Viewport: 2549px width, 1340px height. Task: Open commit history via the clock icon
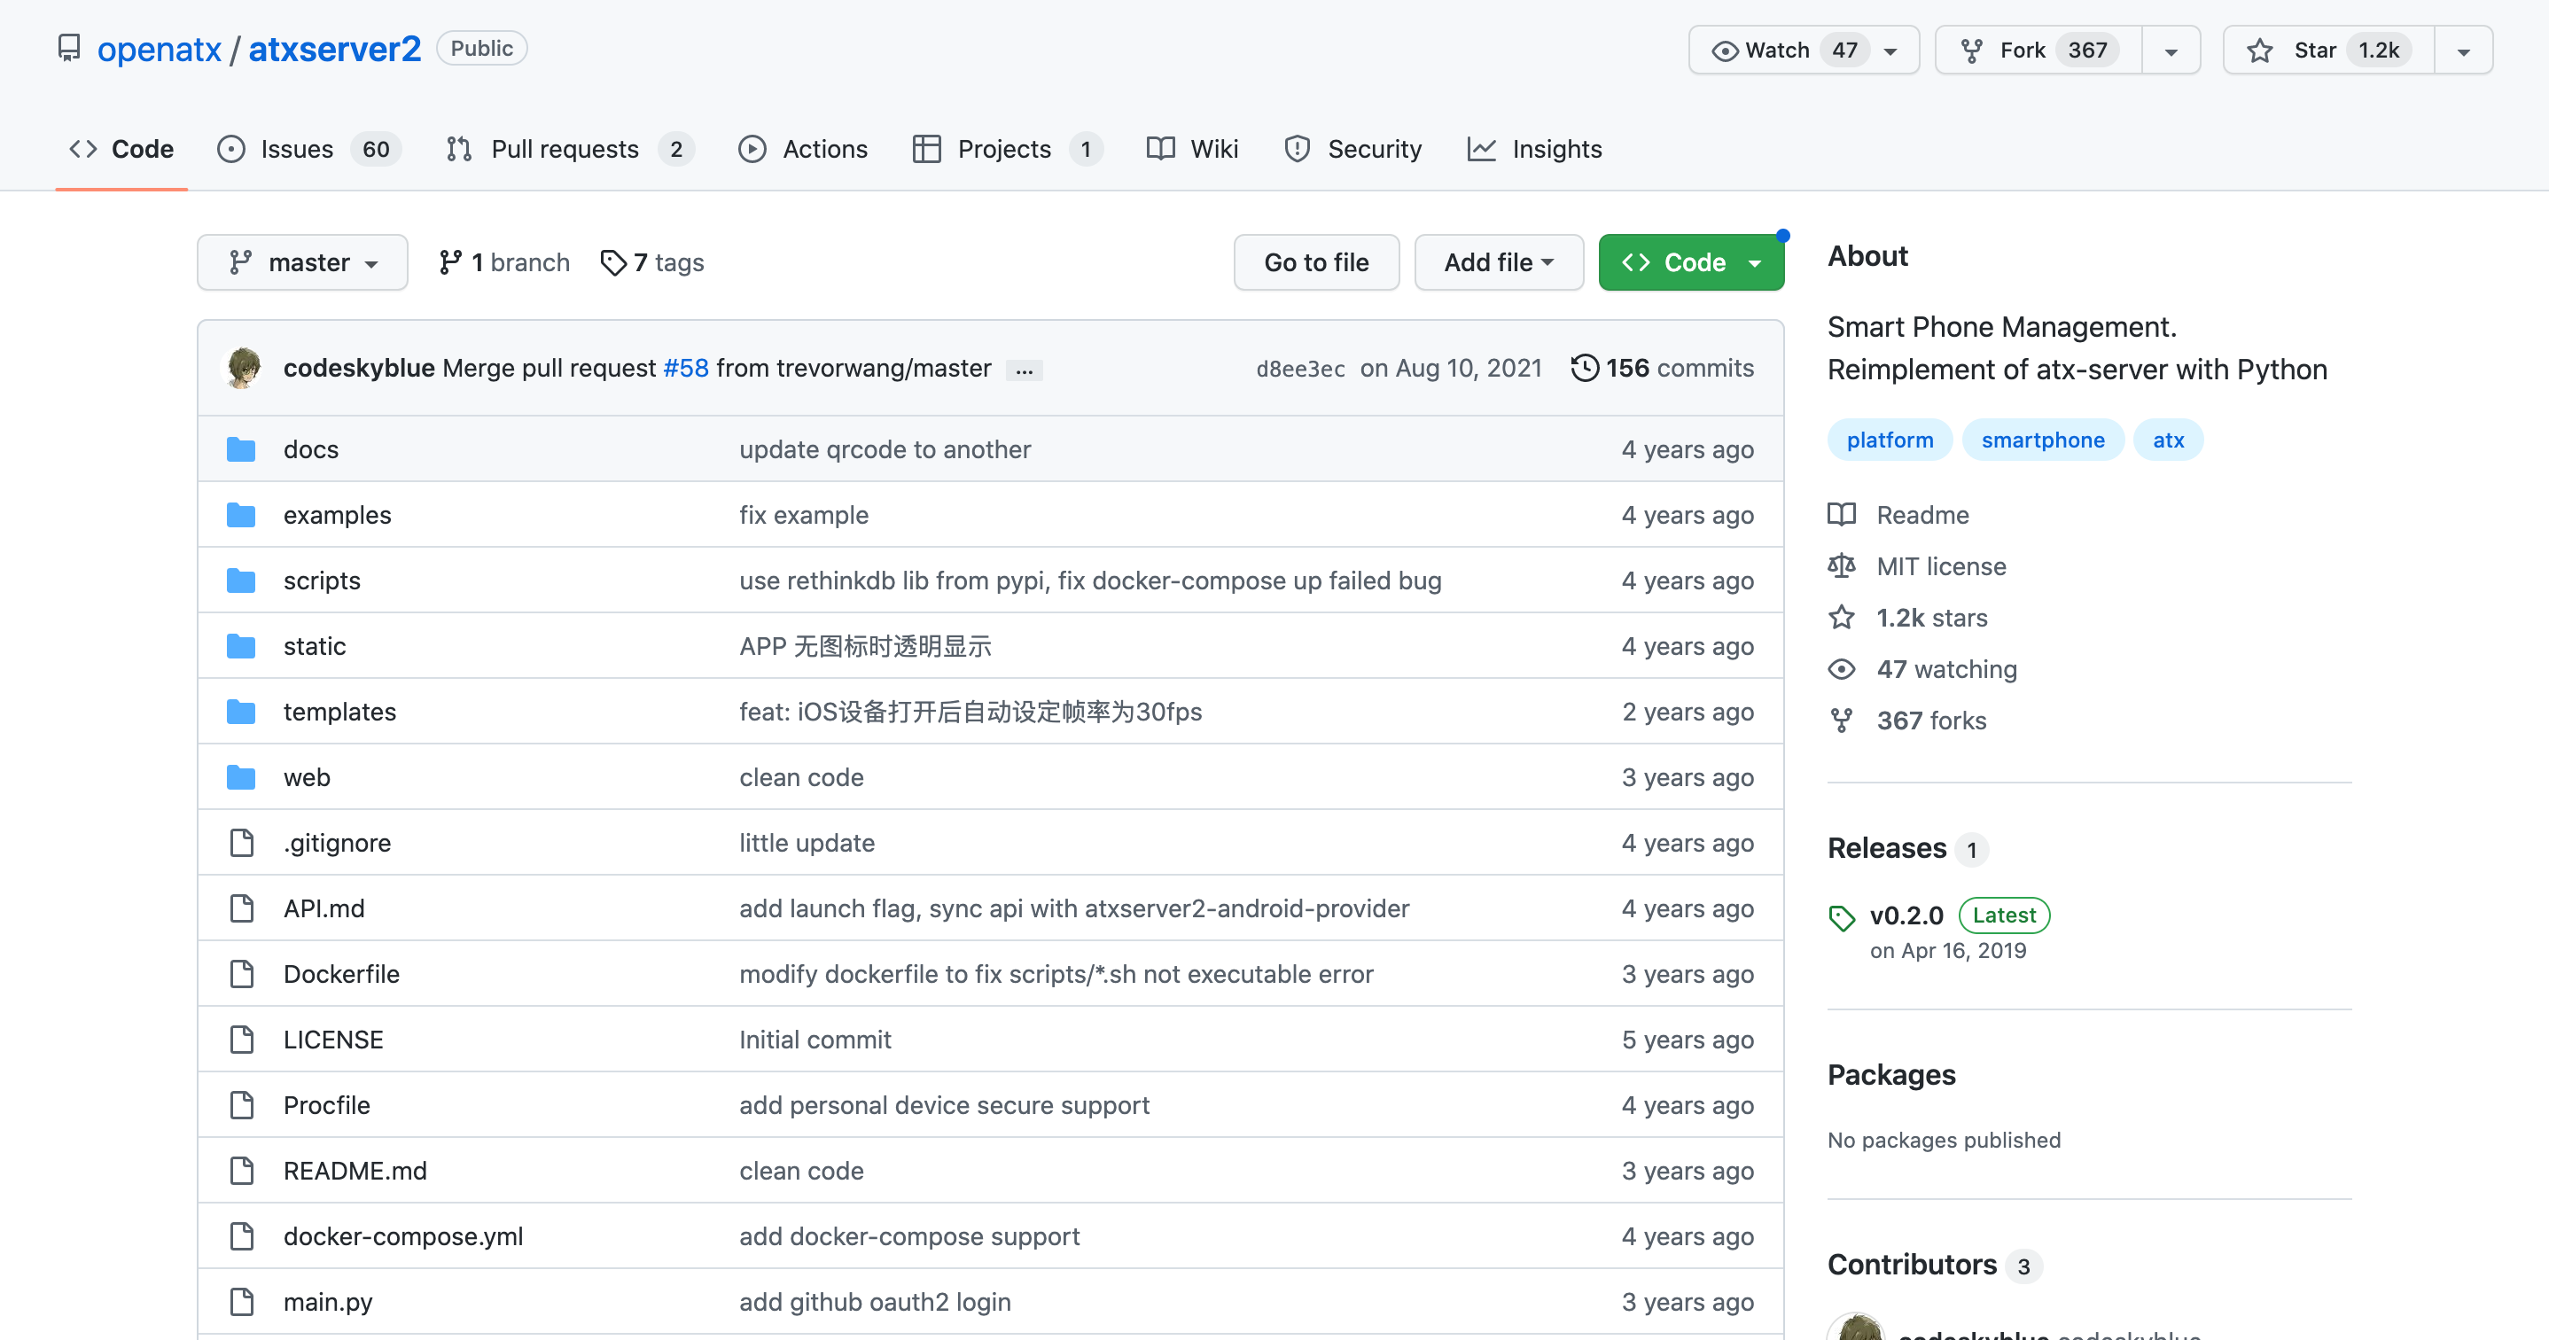coord(1586,367)
